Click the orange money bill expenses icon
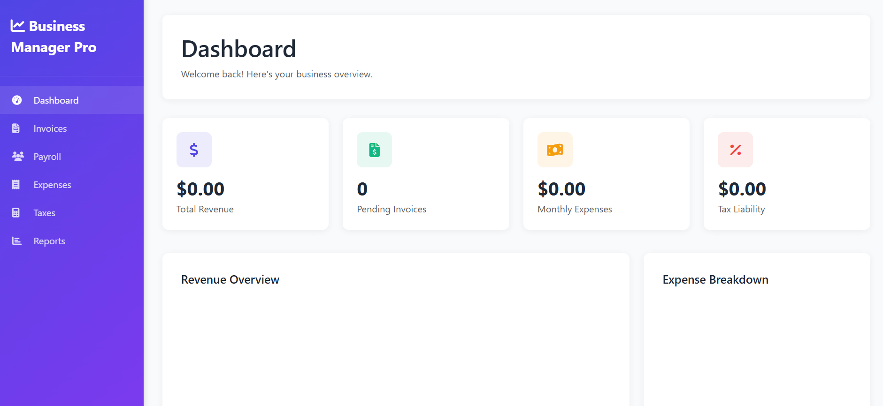This screenshot has width=883, height=406. tap(555, 150)
